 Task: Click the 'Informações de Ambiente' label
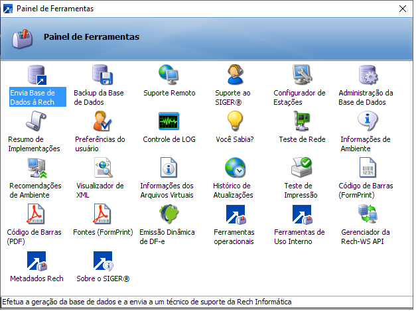(367, 145)
